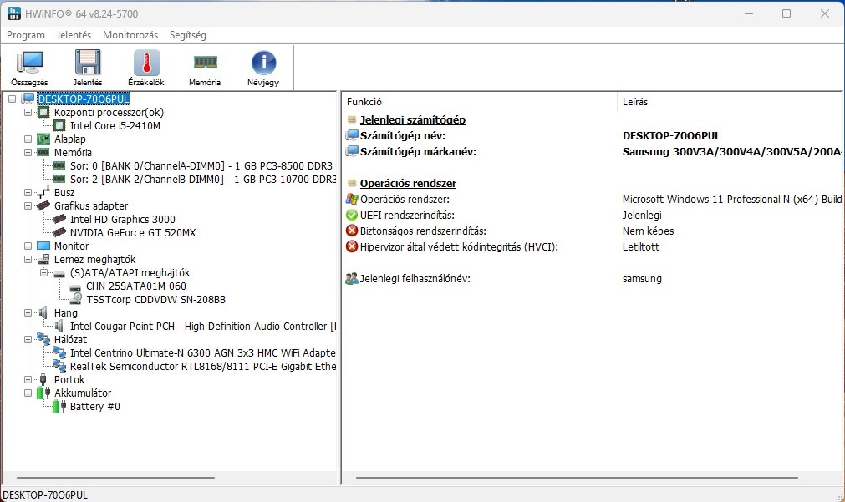Image resolution: width=845 pixels, height=502 pixels.
Task: Open the Segítség menu
Action: [x=187, y=35]
